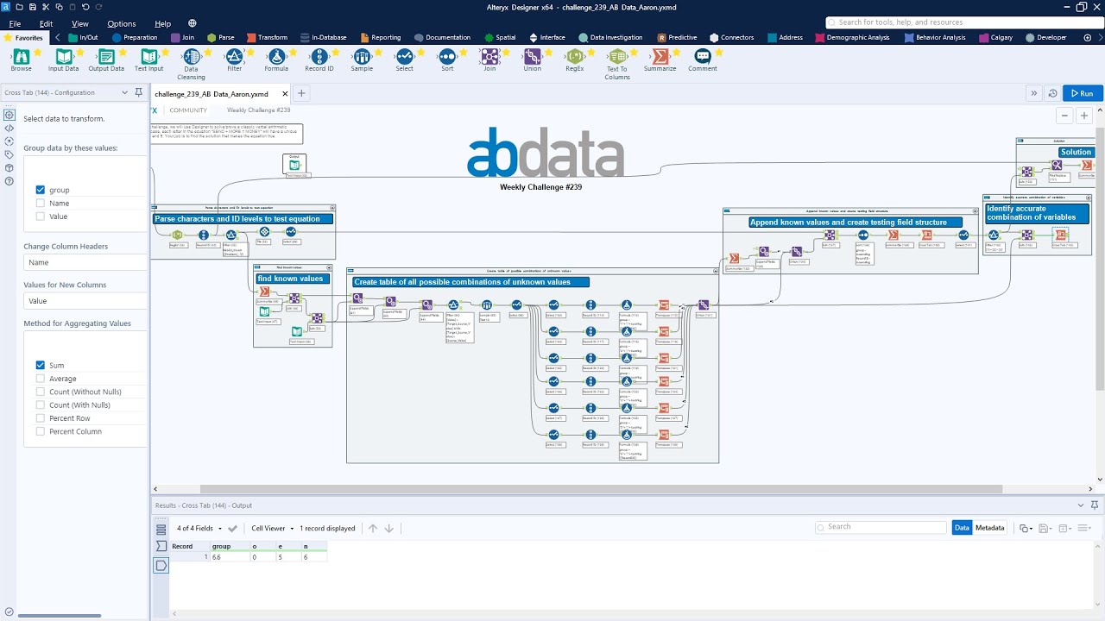The height and width of the screenshot is (621, 1105).
Task: Add new workflow tab with plus
Action: point(301,93)
